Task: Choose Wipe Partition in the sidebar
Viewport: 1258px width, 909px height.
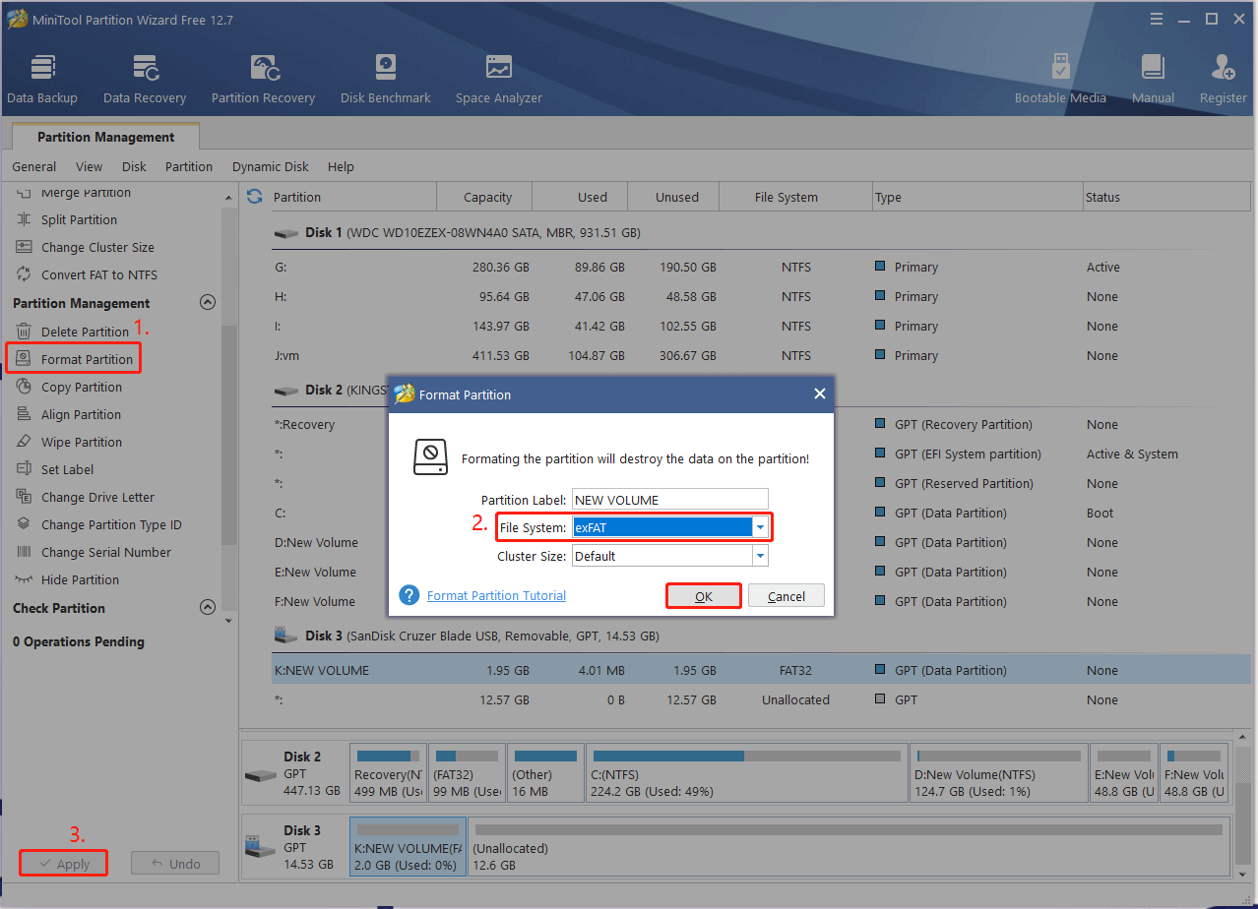Action: click(82, 442)
